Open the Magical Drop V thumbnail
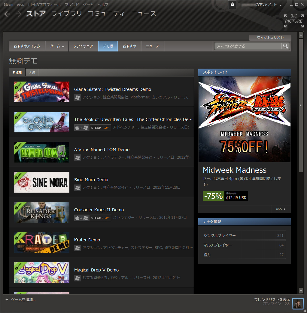Screen dimensions: 307x313 coord(42,272)
